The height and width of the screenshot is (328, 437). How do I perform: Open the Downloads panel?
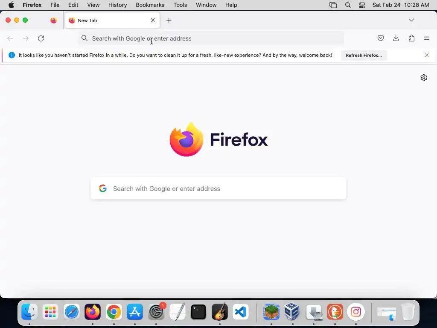pyautogui.click(x=396, y=38)
